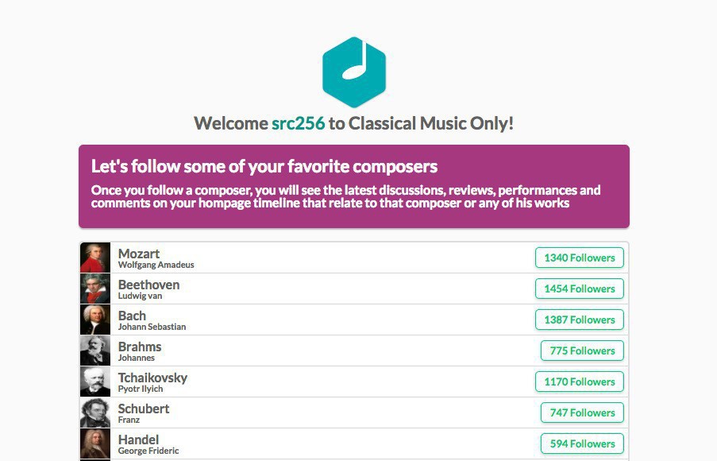
Task: Follow Mozart via 1340 Followers button
Action: coord(579,258)
